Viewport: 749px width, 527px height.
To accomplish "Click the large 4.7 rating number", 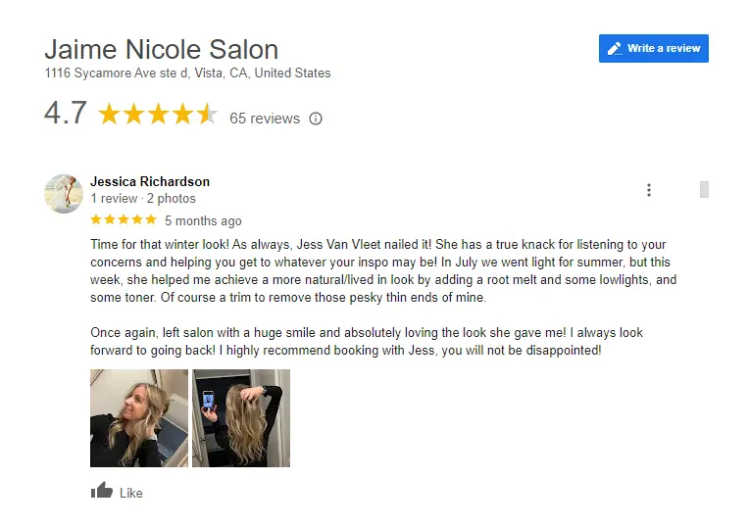I will [x=66, y=113].
